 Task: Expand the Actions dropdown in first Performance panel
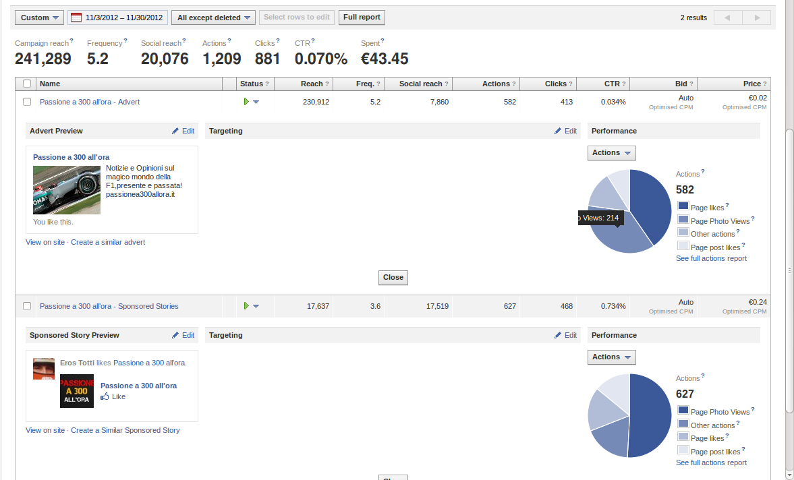coord(611,153)
